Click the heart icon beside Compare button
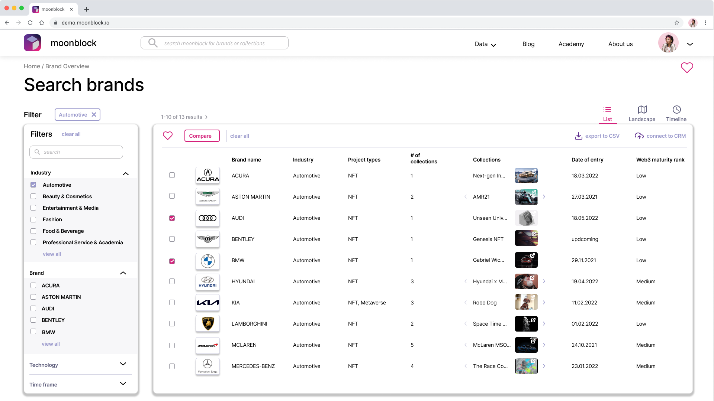The image size is (714, 401). click(168, 136)
